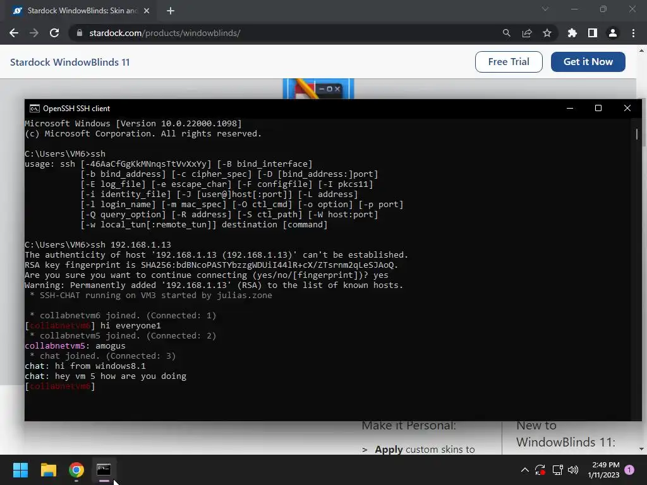Click the 'Make it Personal:' heading
The width and height of the screenshot is (647, 485).
click(x=409, y=426)
